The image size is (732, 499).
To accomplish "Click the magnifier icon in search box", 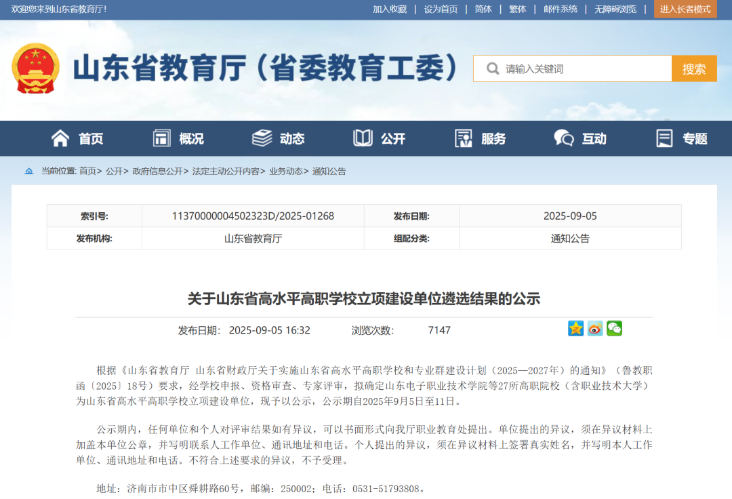I will pyautogui.click(x=492, y=69).
